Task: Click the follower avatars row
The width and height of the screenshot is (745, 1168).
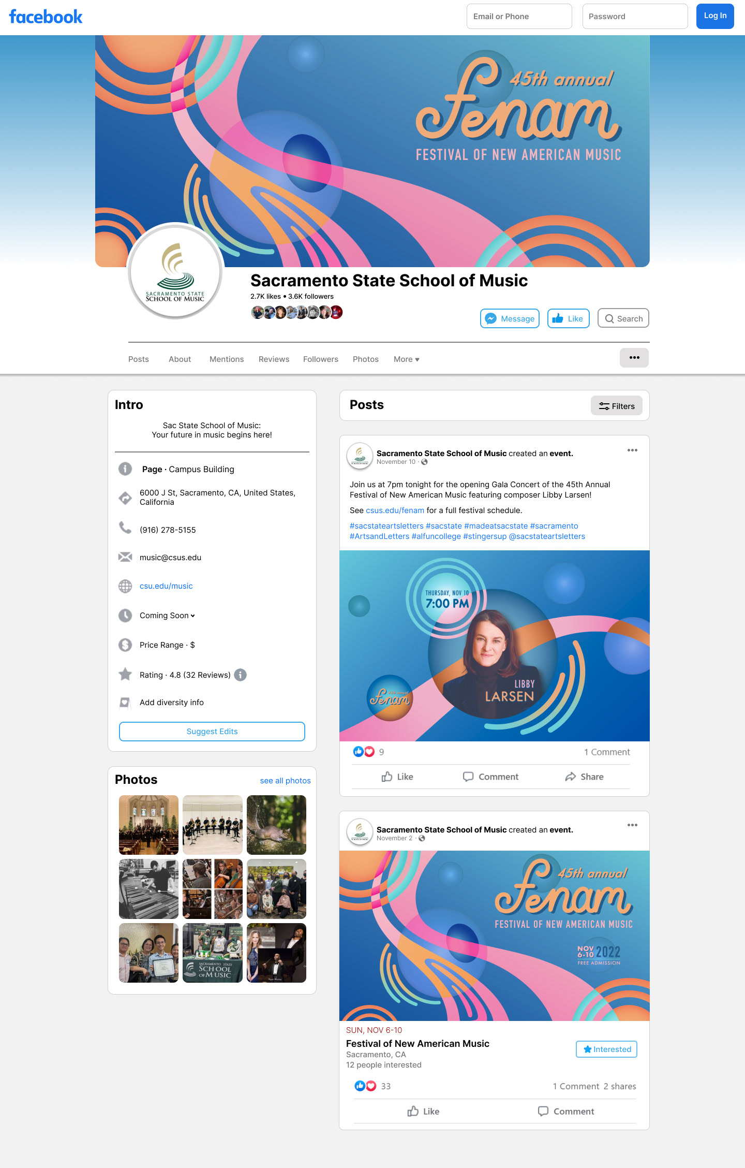Action: 297,312
